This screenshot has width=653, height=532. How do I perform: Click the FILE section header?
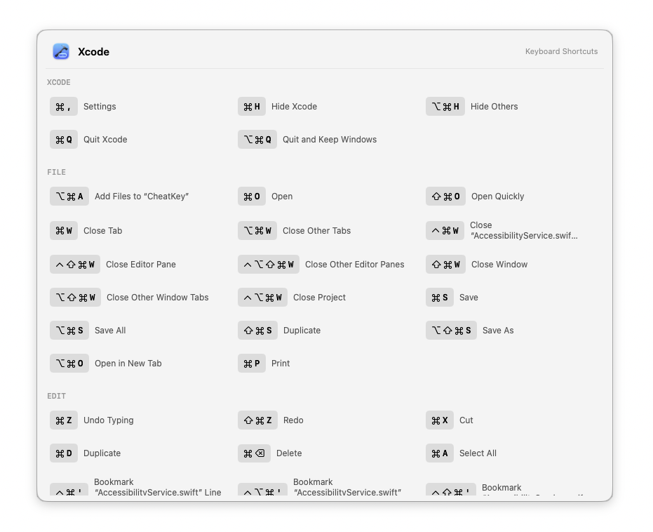point(57,172)
